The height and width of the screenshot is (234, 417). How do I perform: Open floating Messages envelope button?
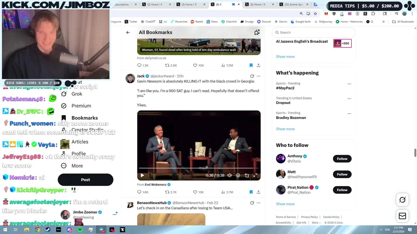tap(402, 216)
